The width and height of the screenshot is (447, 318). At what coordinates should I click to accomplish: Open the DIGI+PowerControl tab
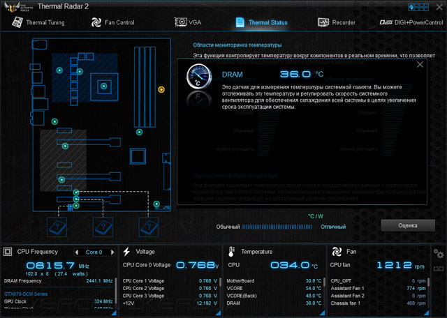[x=411, y=22]
